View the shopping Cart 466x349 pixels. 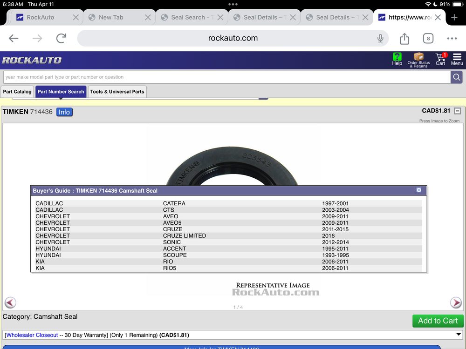click(x=440, y=59)
